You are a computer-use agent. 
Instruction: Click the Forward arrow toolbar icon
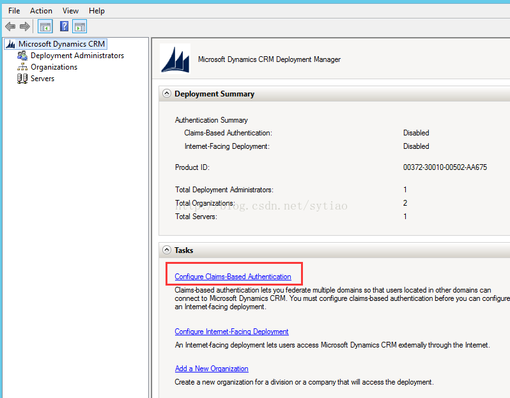click(x=25, y=26)
